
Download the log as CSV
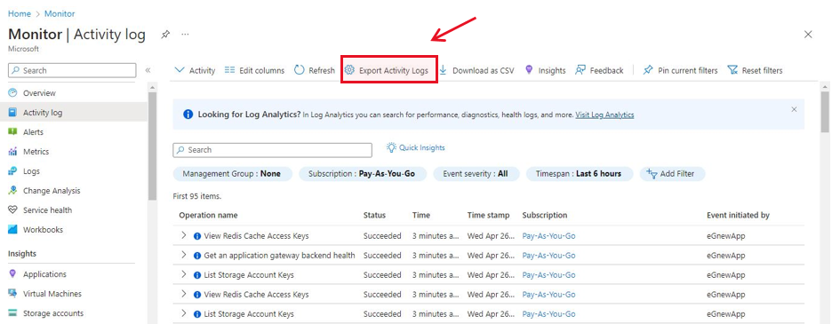point(476,70)
